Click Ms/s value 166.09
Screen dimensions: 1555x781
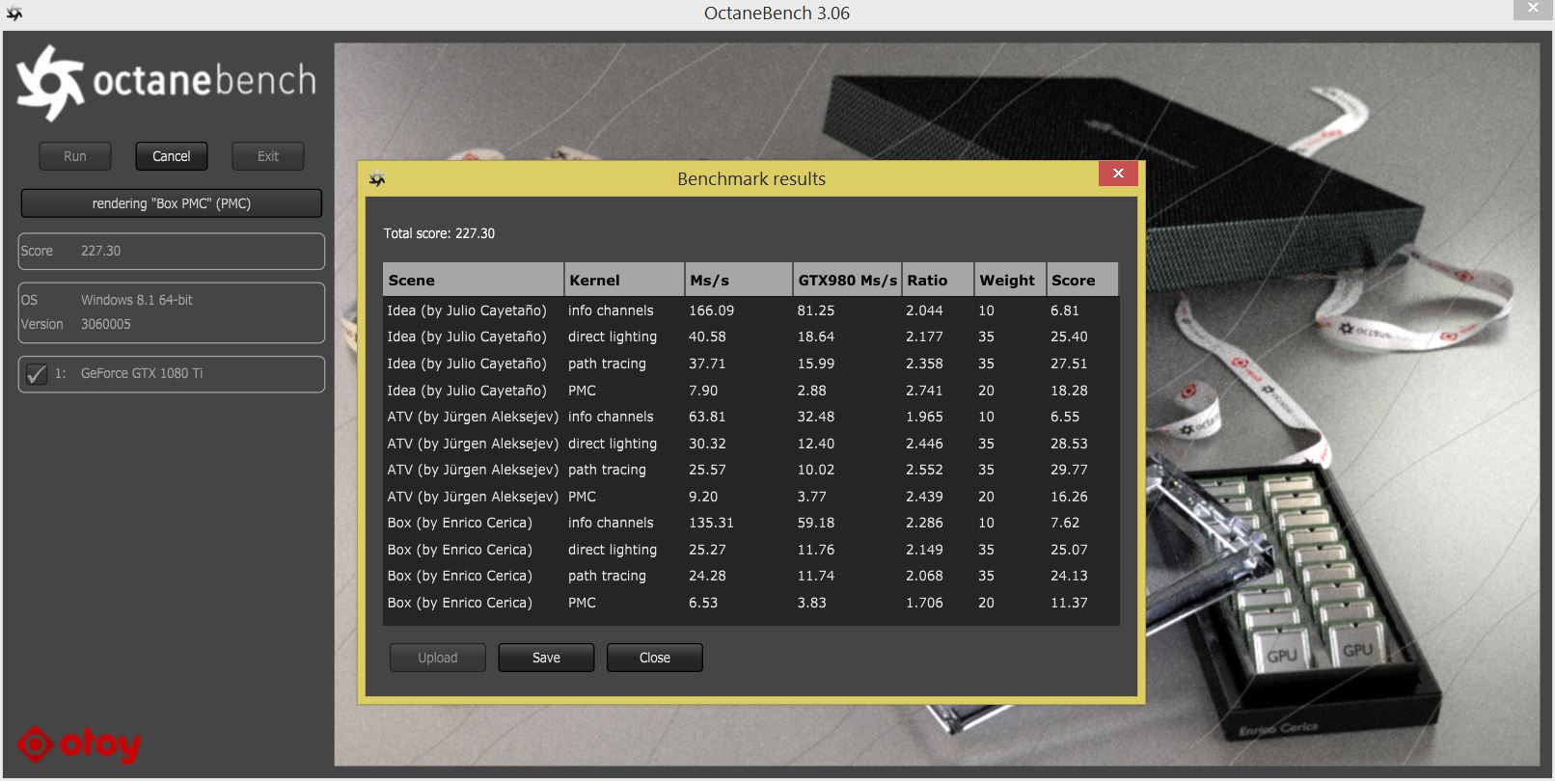click(711, 310)
